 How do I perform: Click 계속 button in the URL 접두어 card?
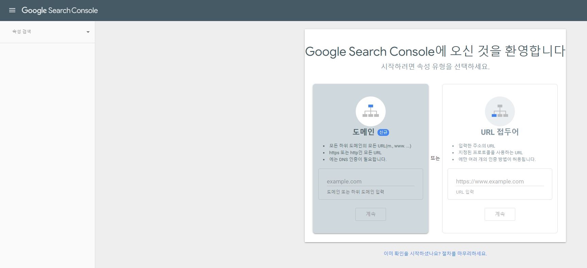[x=500, y=214]
